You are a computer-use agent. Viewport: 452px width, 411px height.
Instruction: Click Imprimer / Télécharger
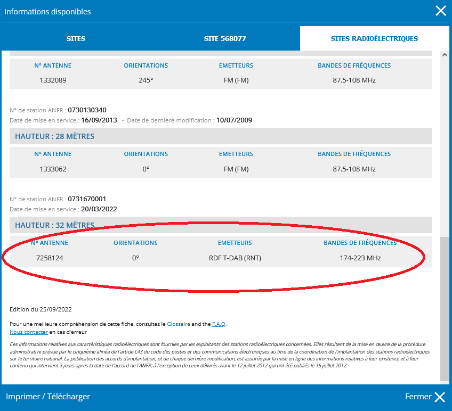pos(48,397)
